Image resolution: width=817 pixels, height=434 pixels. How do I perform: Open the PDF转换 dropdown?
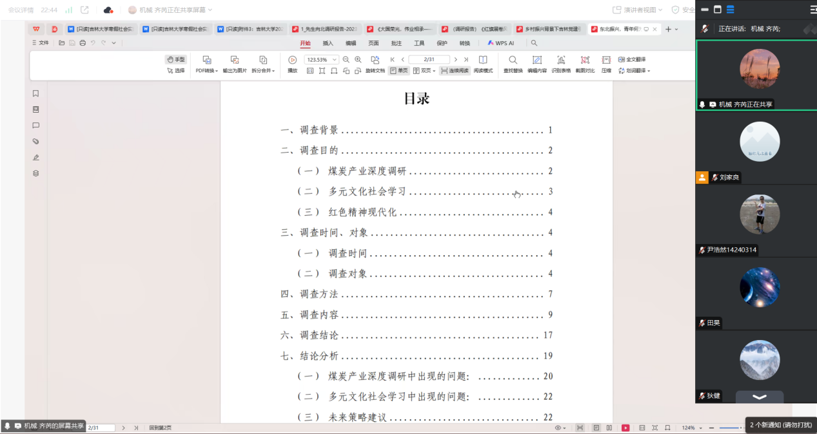pos(207,71)
